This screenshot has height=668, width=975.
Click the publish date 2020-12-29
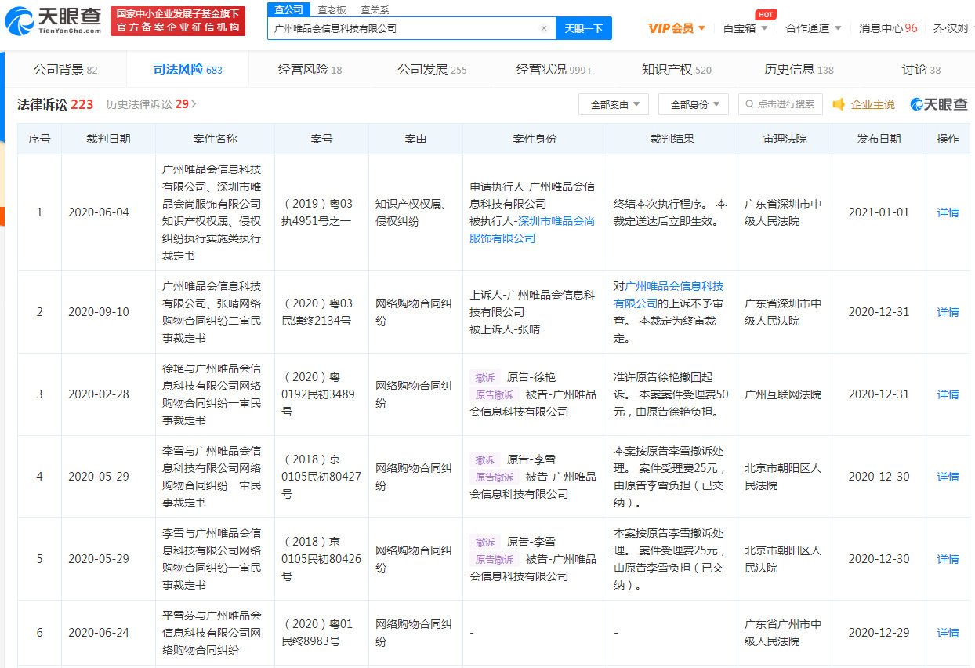pos(879,633)
